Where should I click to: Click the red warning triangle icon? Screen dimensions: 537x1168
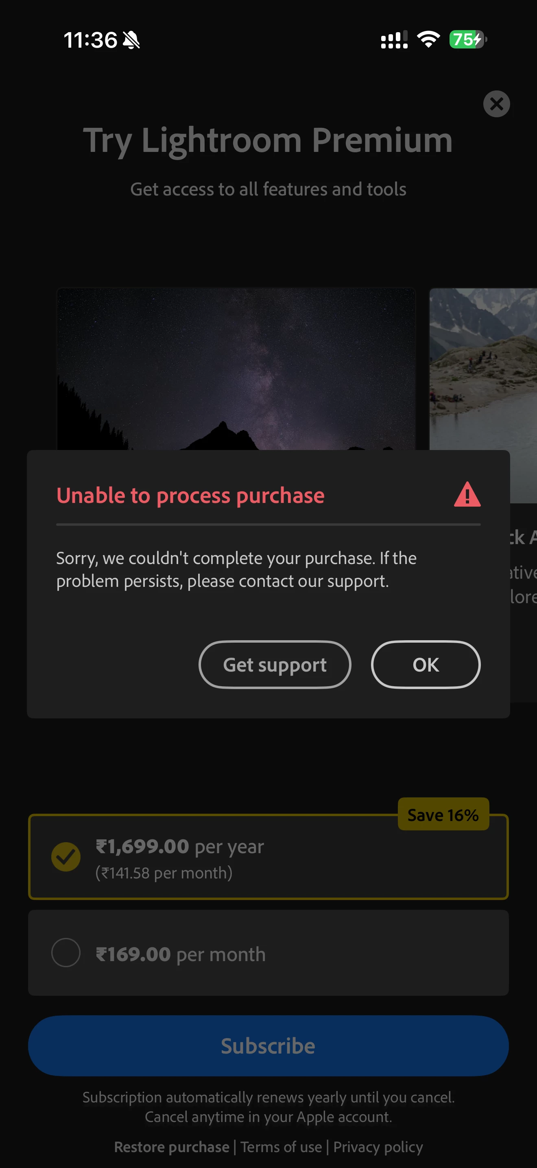coord(467,494)
